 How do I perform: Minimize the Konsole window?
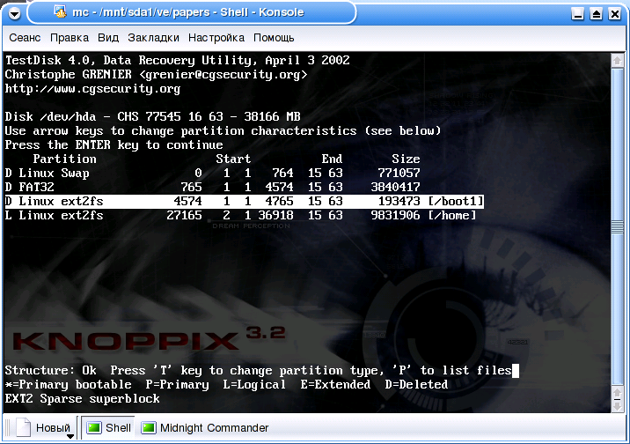[578, 14]
